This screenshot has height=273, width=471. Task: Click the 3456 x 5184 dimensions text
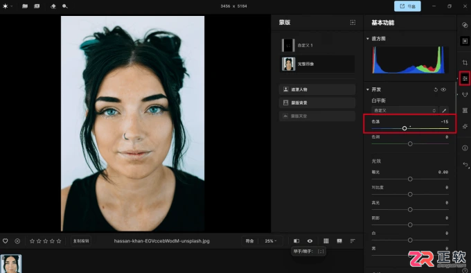233,6
